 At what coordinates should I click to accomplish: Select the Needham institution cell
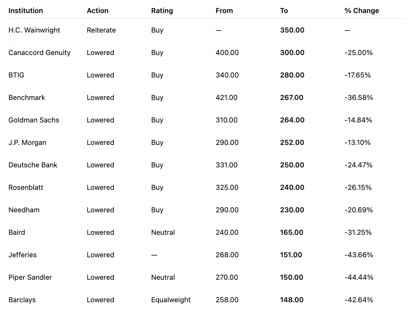24,210
